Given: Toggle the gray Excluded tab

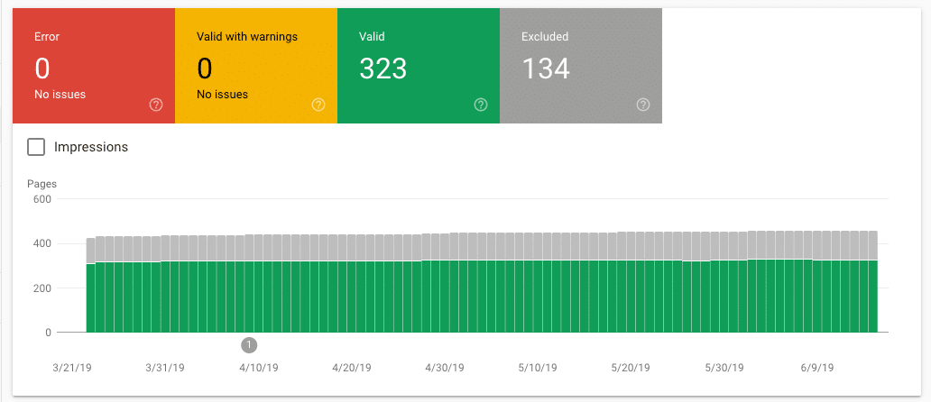Looking at the screenshot, I should pos(580,66).
